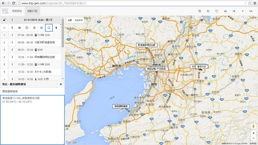The height and width of the screenshot is (145, 258).
Task: Select the 大阪本町地產客棧 itinerary row
Action: click(x=38, y=42)
